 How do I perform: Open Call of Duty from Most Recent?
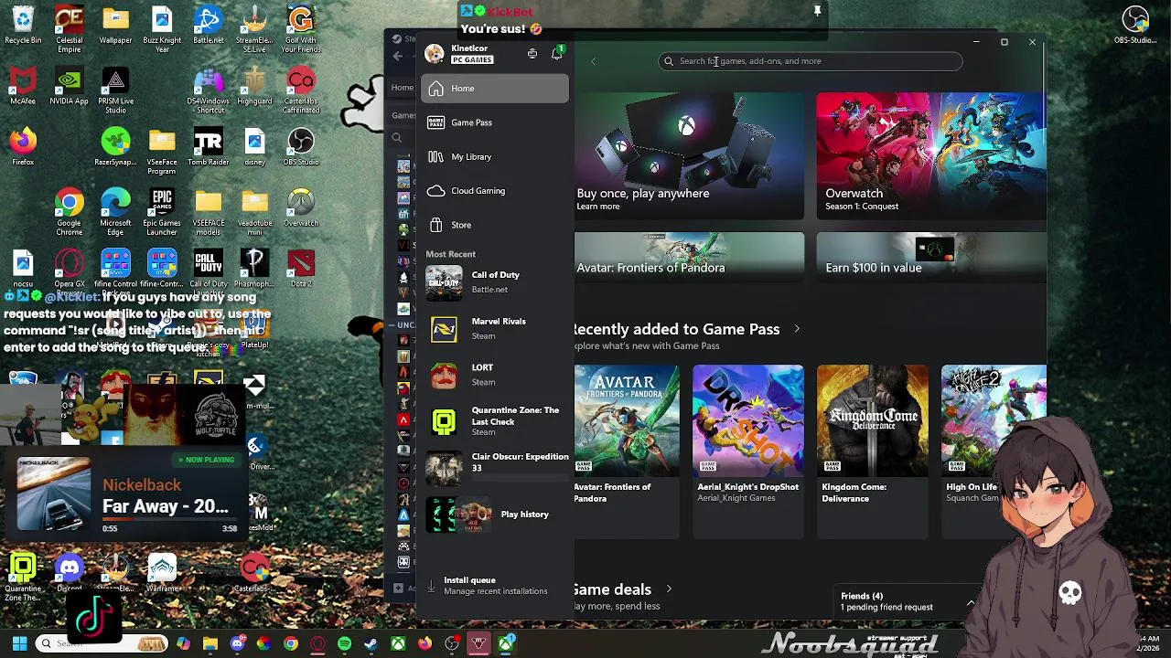point(495,282)
